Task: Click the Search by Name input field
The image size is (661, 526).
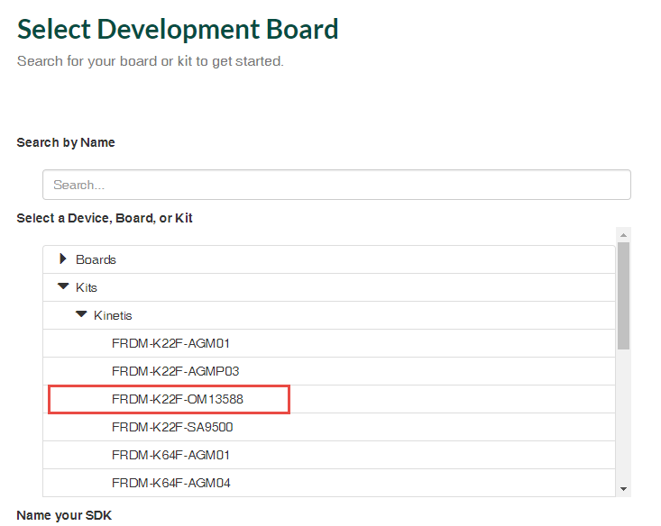Action: tap(336, 185)
